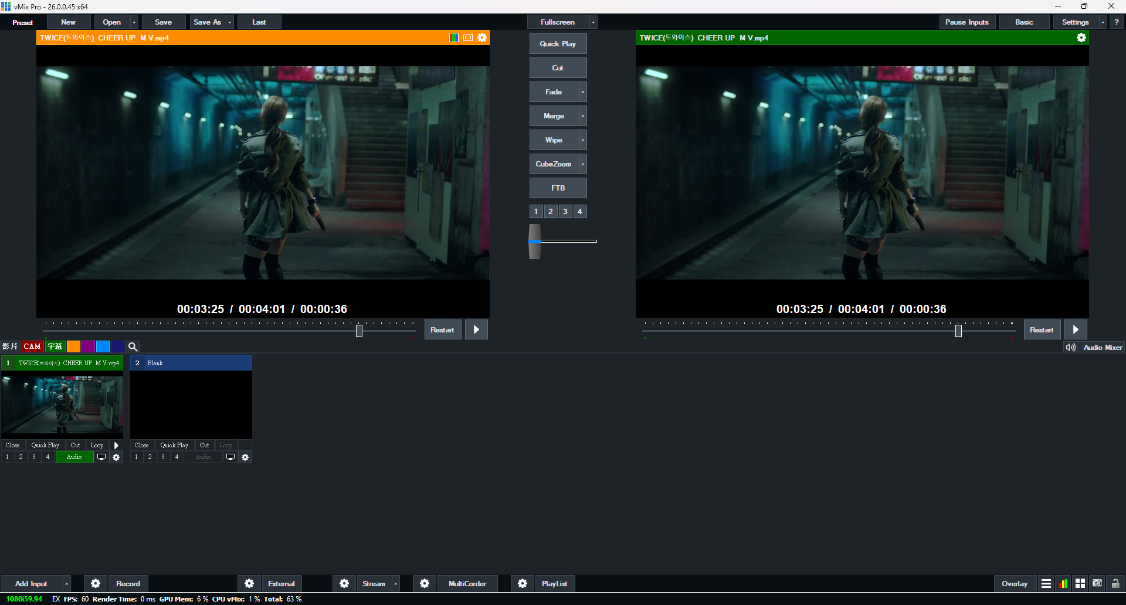The width and height of the screenshot is (1126, 605).
Task: Expand the Open dropdown arrow
Action: click(134, 22)
